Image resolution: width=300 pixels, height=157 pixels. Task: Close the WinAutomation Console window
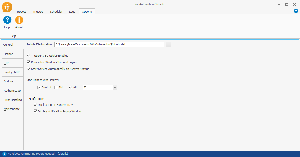pos(294,4)
